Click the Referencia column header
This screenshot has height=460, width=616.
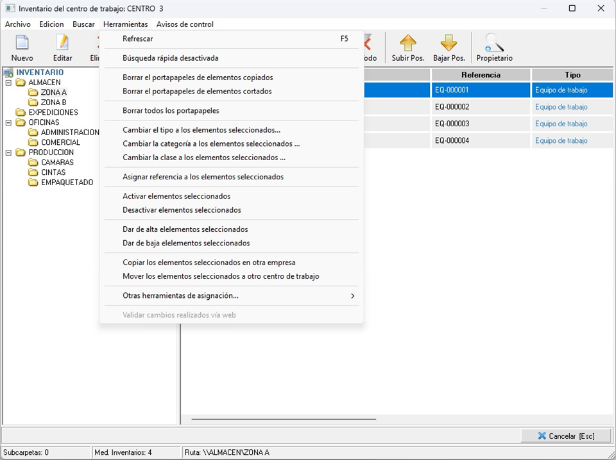[x=481, y=75]
